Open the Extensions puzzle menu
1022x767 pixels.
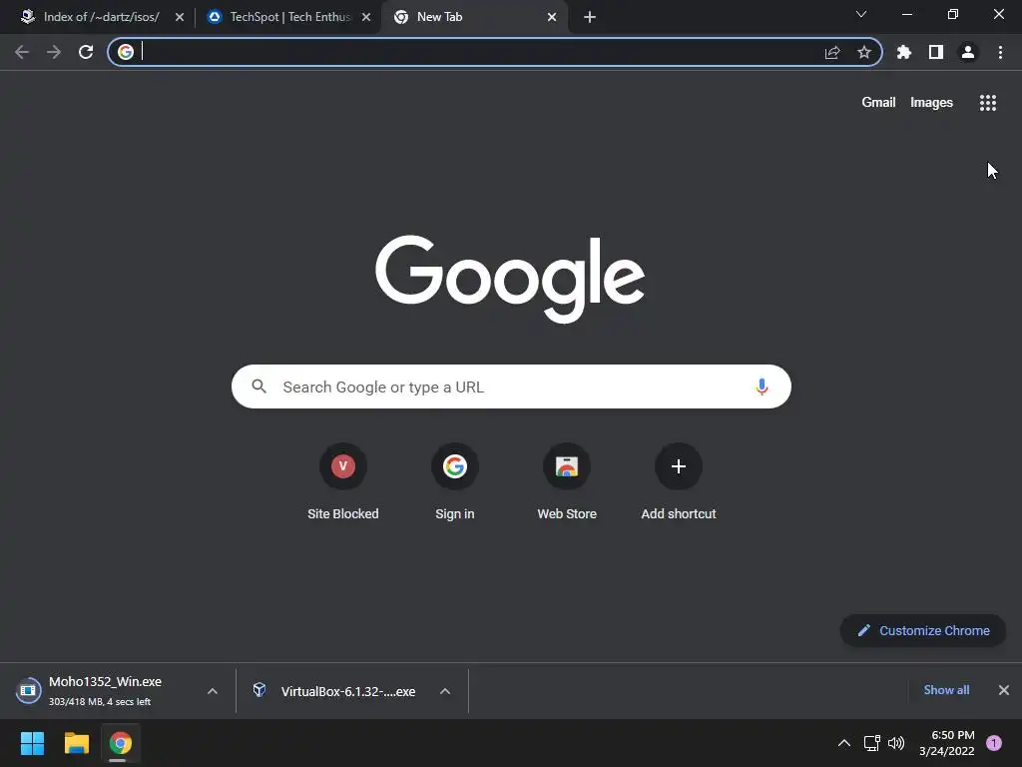[x=904, y=52]
